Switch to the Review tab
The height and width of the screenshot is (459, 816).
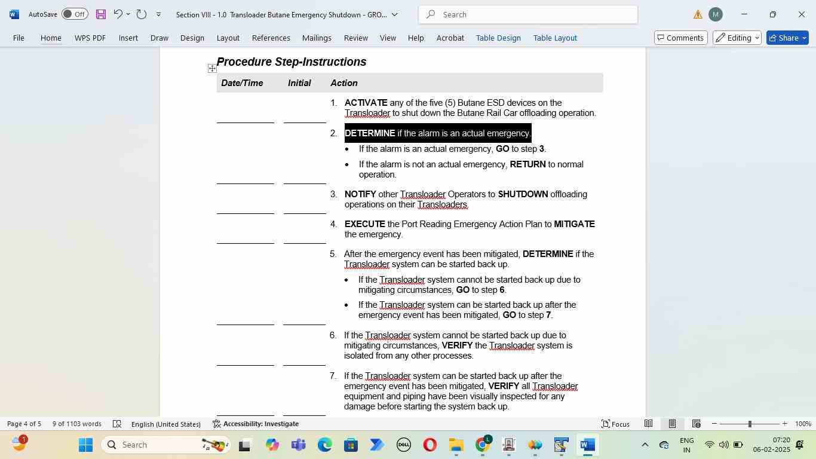(x=355, y=38)
